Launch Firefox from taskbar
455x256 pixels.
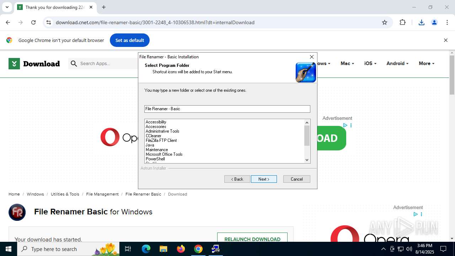pos(181,249)
